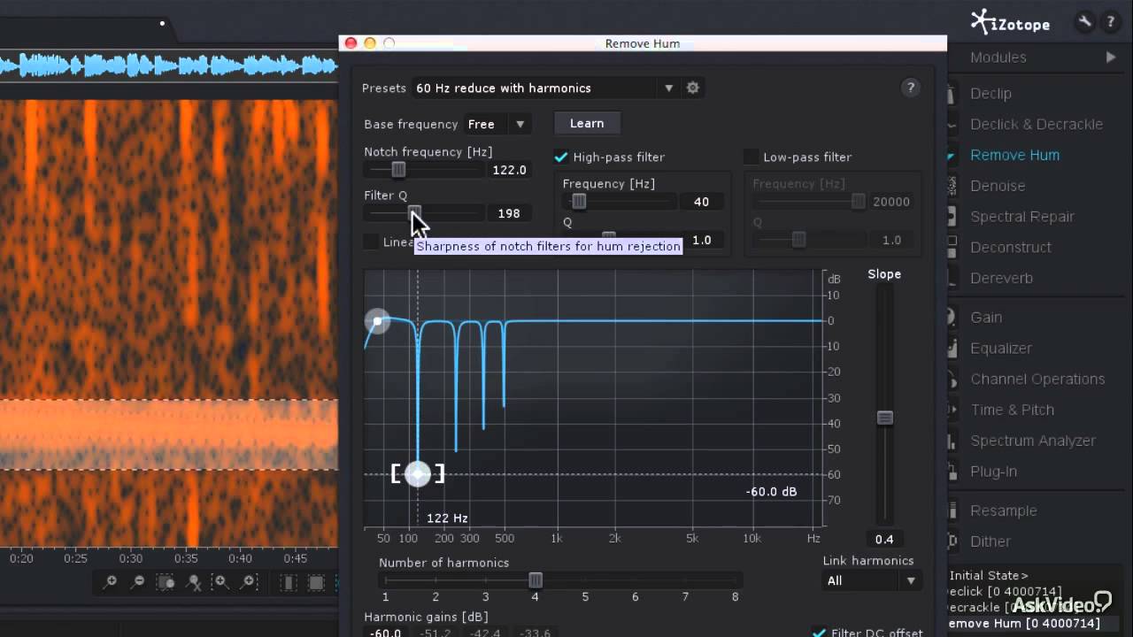Click the Notch frequency slider handle
The height and width of the screenshot is (637, 1133).
pyautogui.click(x=398, y=169)
